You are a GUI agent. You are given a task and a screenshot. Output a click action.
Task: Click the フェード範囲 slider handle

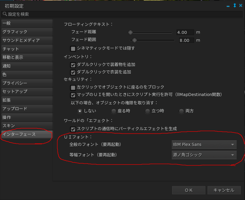point(134,40)
